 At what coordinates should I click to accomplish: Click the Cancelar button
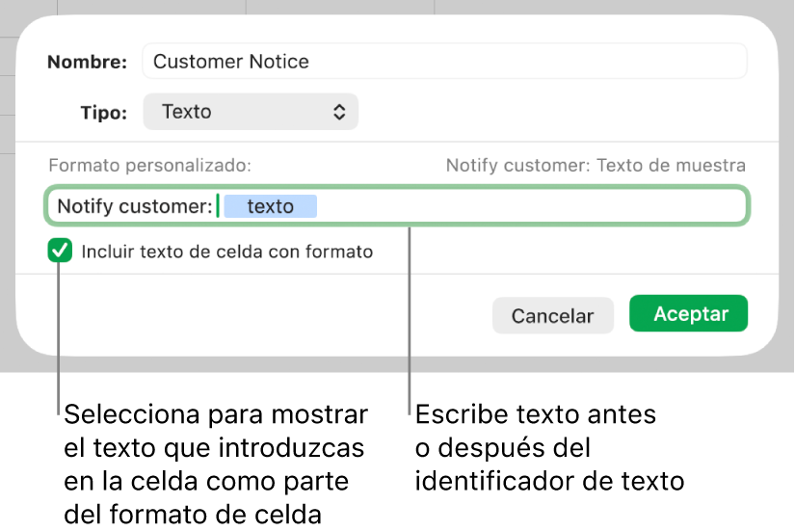553,315
